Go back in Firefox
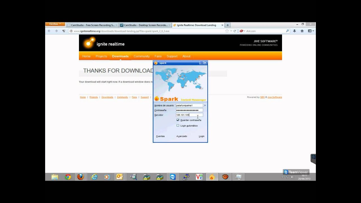 (49, 31)
